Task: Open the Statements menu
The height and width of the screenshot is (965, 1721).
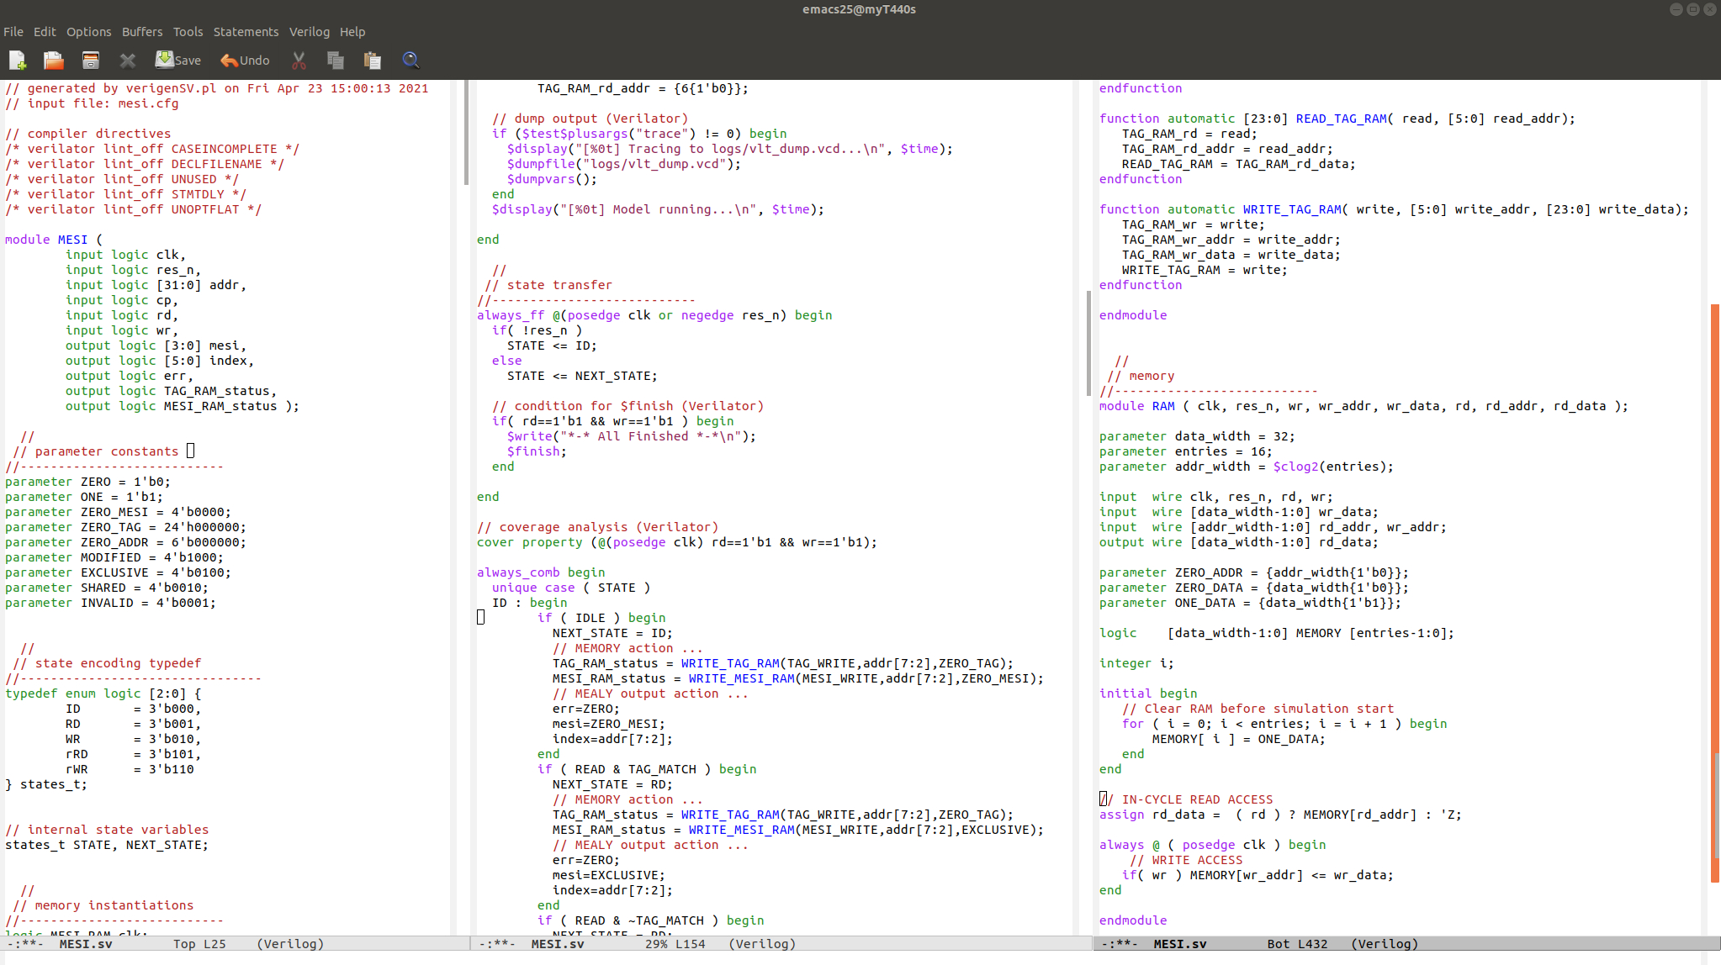Action: pyautogui.click(x=246, y=32)
